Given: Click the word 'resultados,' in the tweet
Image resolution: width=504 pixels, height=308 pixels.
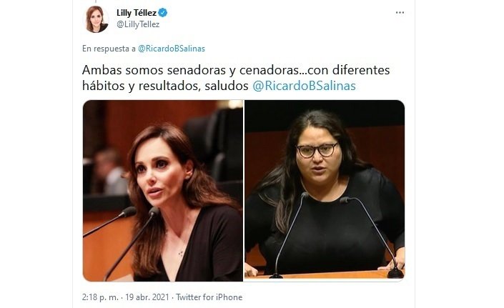Looking at the screenshot, I should [169, 86].
